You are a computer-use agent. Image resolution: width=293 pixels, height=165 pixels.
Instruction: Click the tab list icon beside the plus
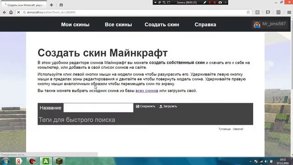tap(61, 5)
